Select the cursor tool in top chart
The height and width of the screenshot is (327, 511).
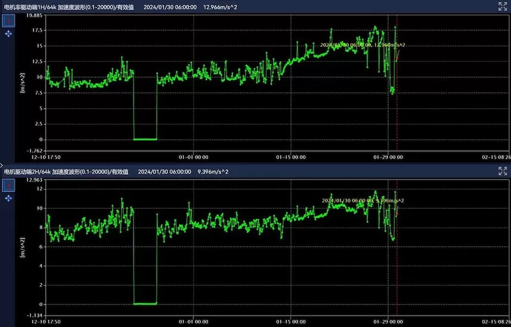pyautogui.click(x=8, y=21)
